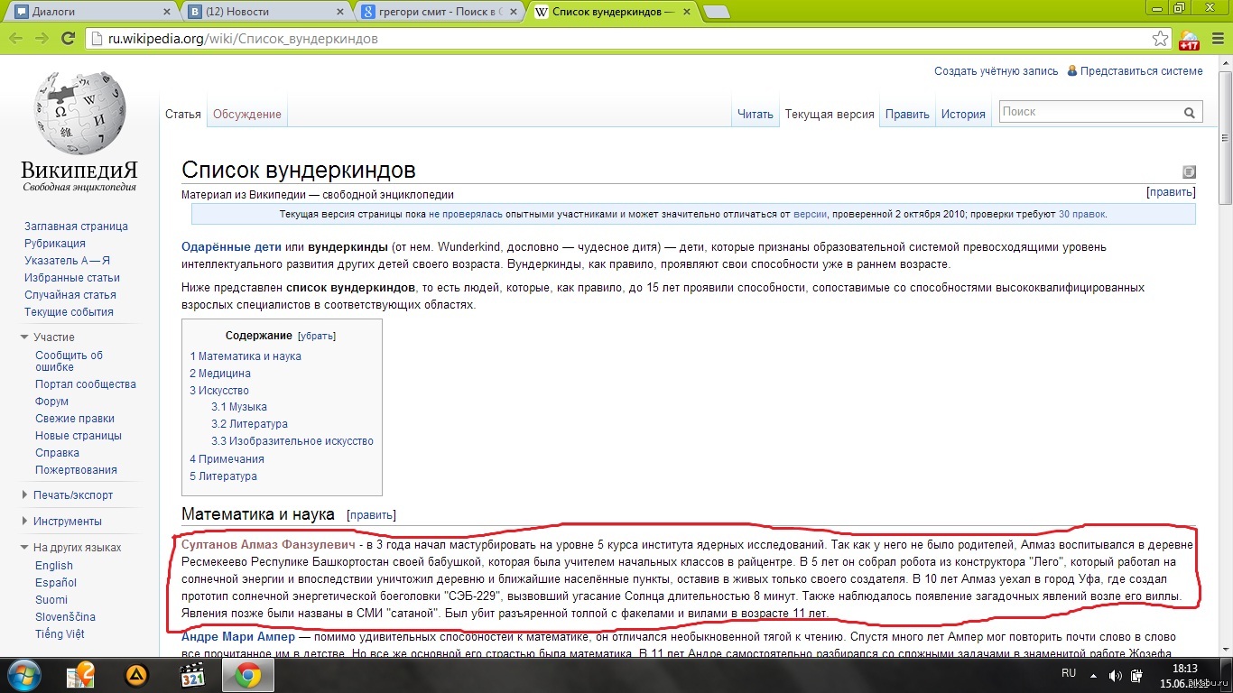Go forward with the browser forward arrow
The image size is (1233, 693).
pos(42,38)
